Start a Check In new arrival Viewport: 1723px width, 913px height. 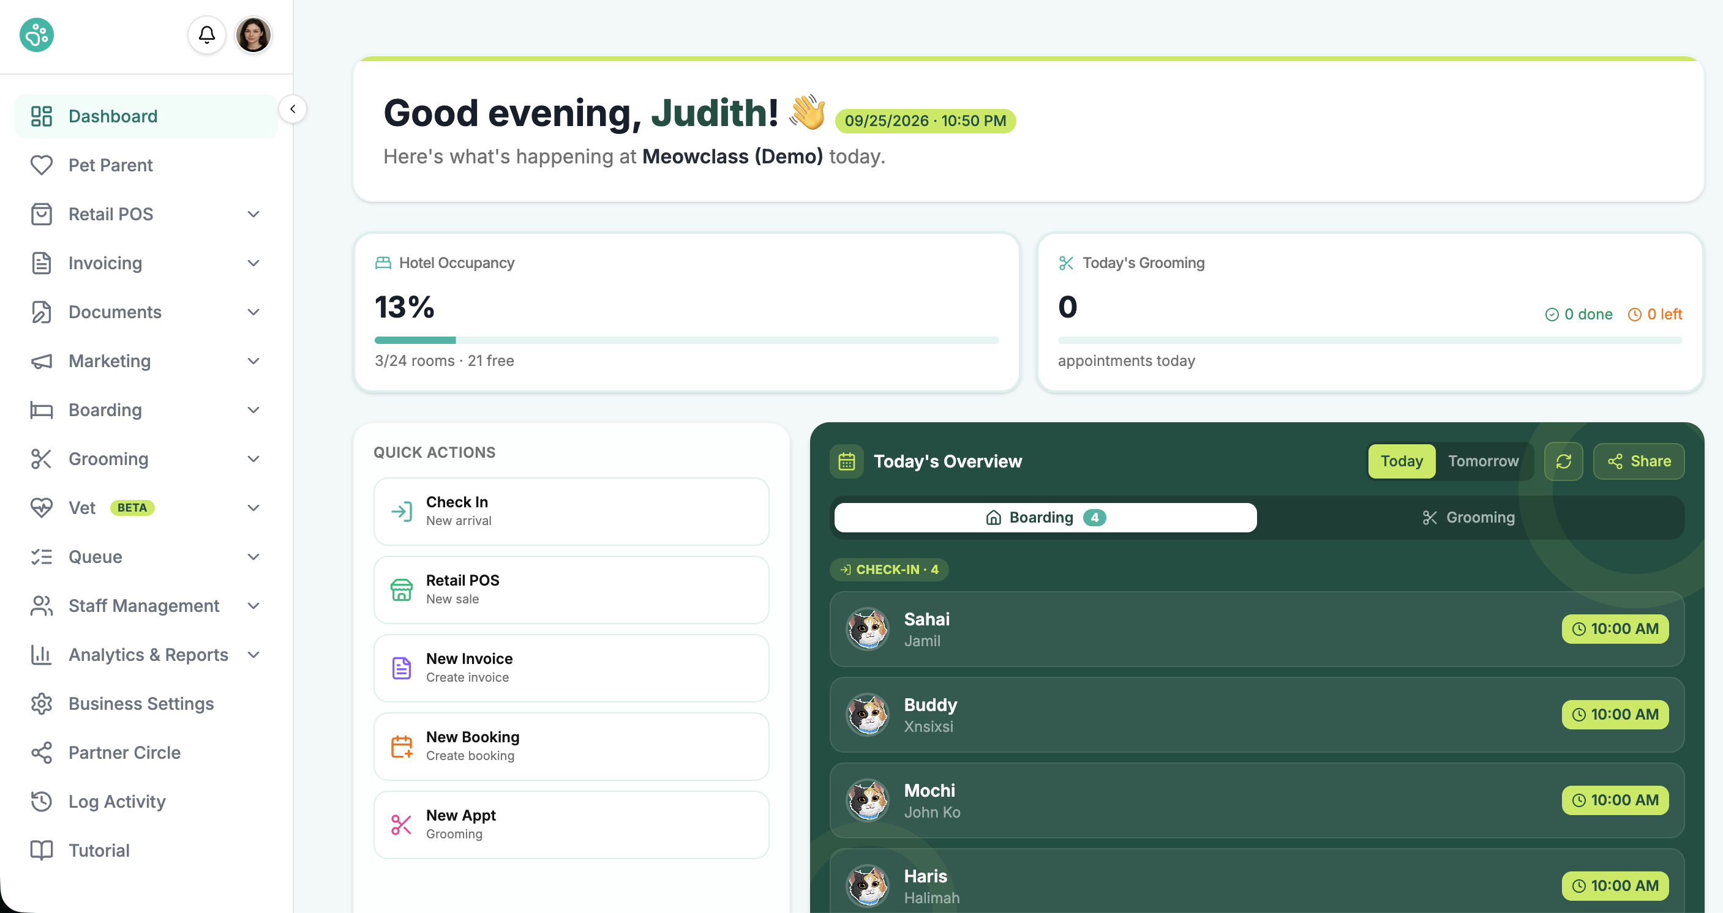[571, 512]
